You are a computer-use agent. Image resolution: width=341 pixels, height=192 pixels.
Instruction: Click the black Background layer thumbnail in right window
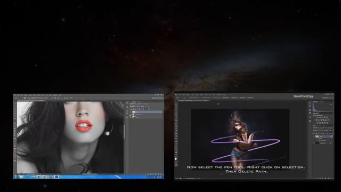pyautogui.click(x=317, y=143)
